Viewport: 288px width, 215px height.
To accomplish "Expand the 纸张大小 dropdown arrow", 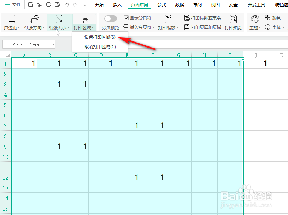I will tap(68, 27).
